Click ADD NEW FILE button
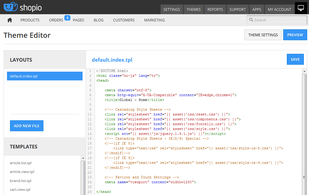 (x=27, y=126)
